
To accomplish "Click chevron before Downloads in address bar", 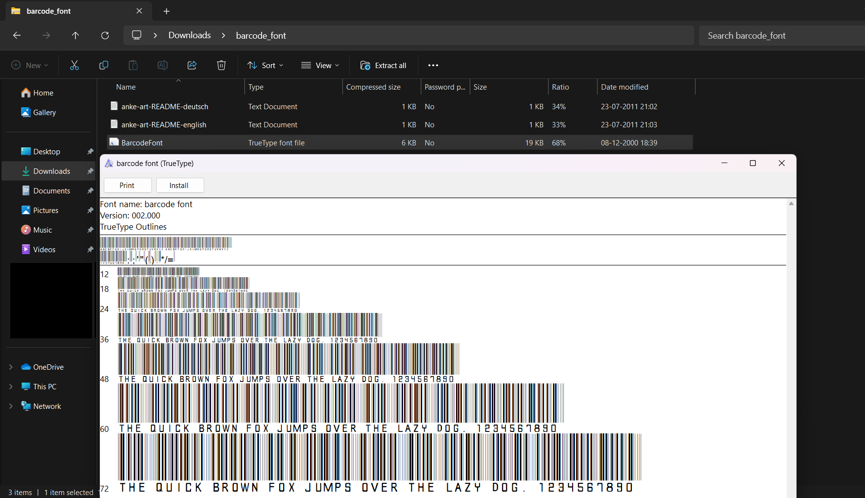I will pos(155,35).
